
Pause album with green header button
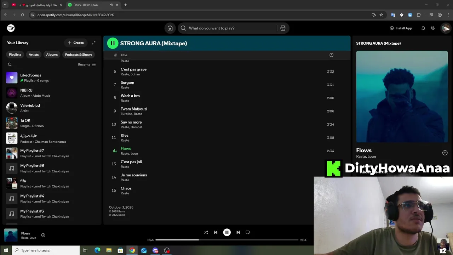click(113, 43)
